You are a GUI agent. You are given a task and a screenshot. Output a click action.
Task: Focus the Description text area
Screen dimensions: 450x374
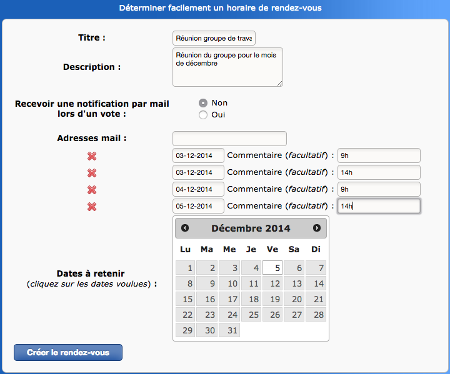click(x=227, y=67)
